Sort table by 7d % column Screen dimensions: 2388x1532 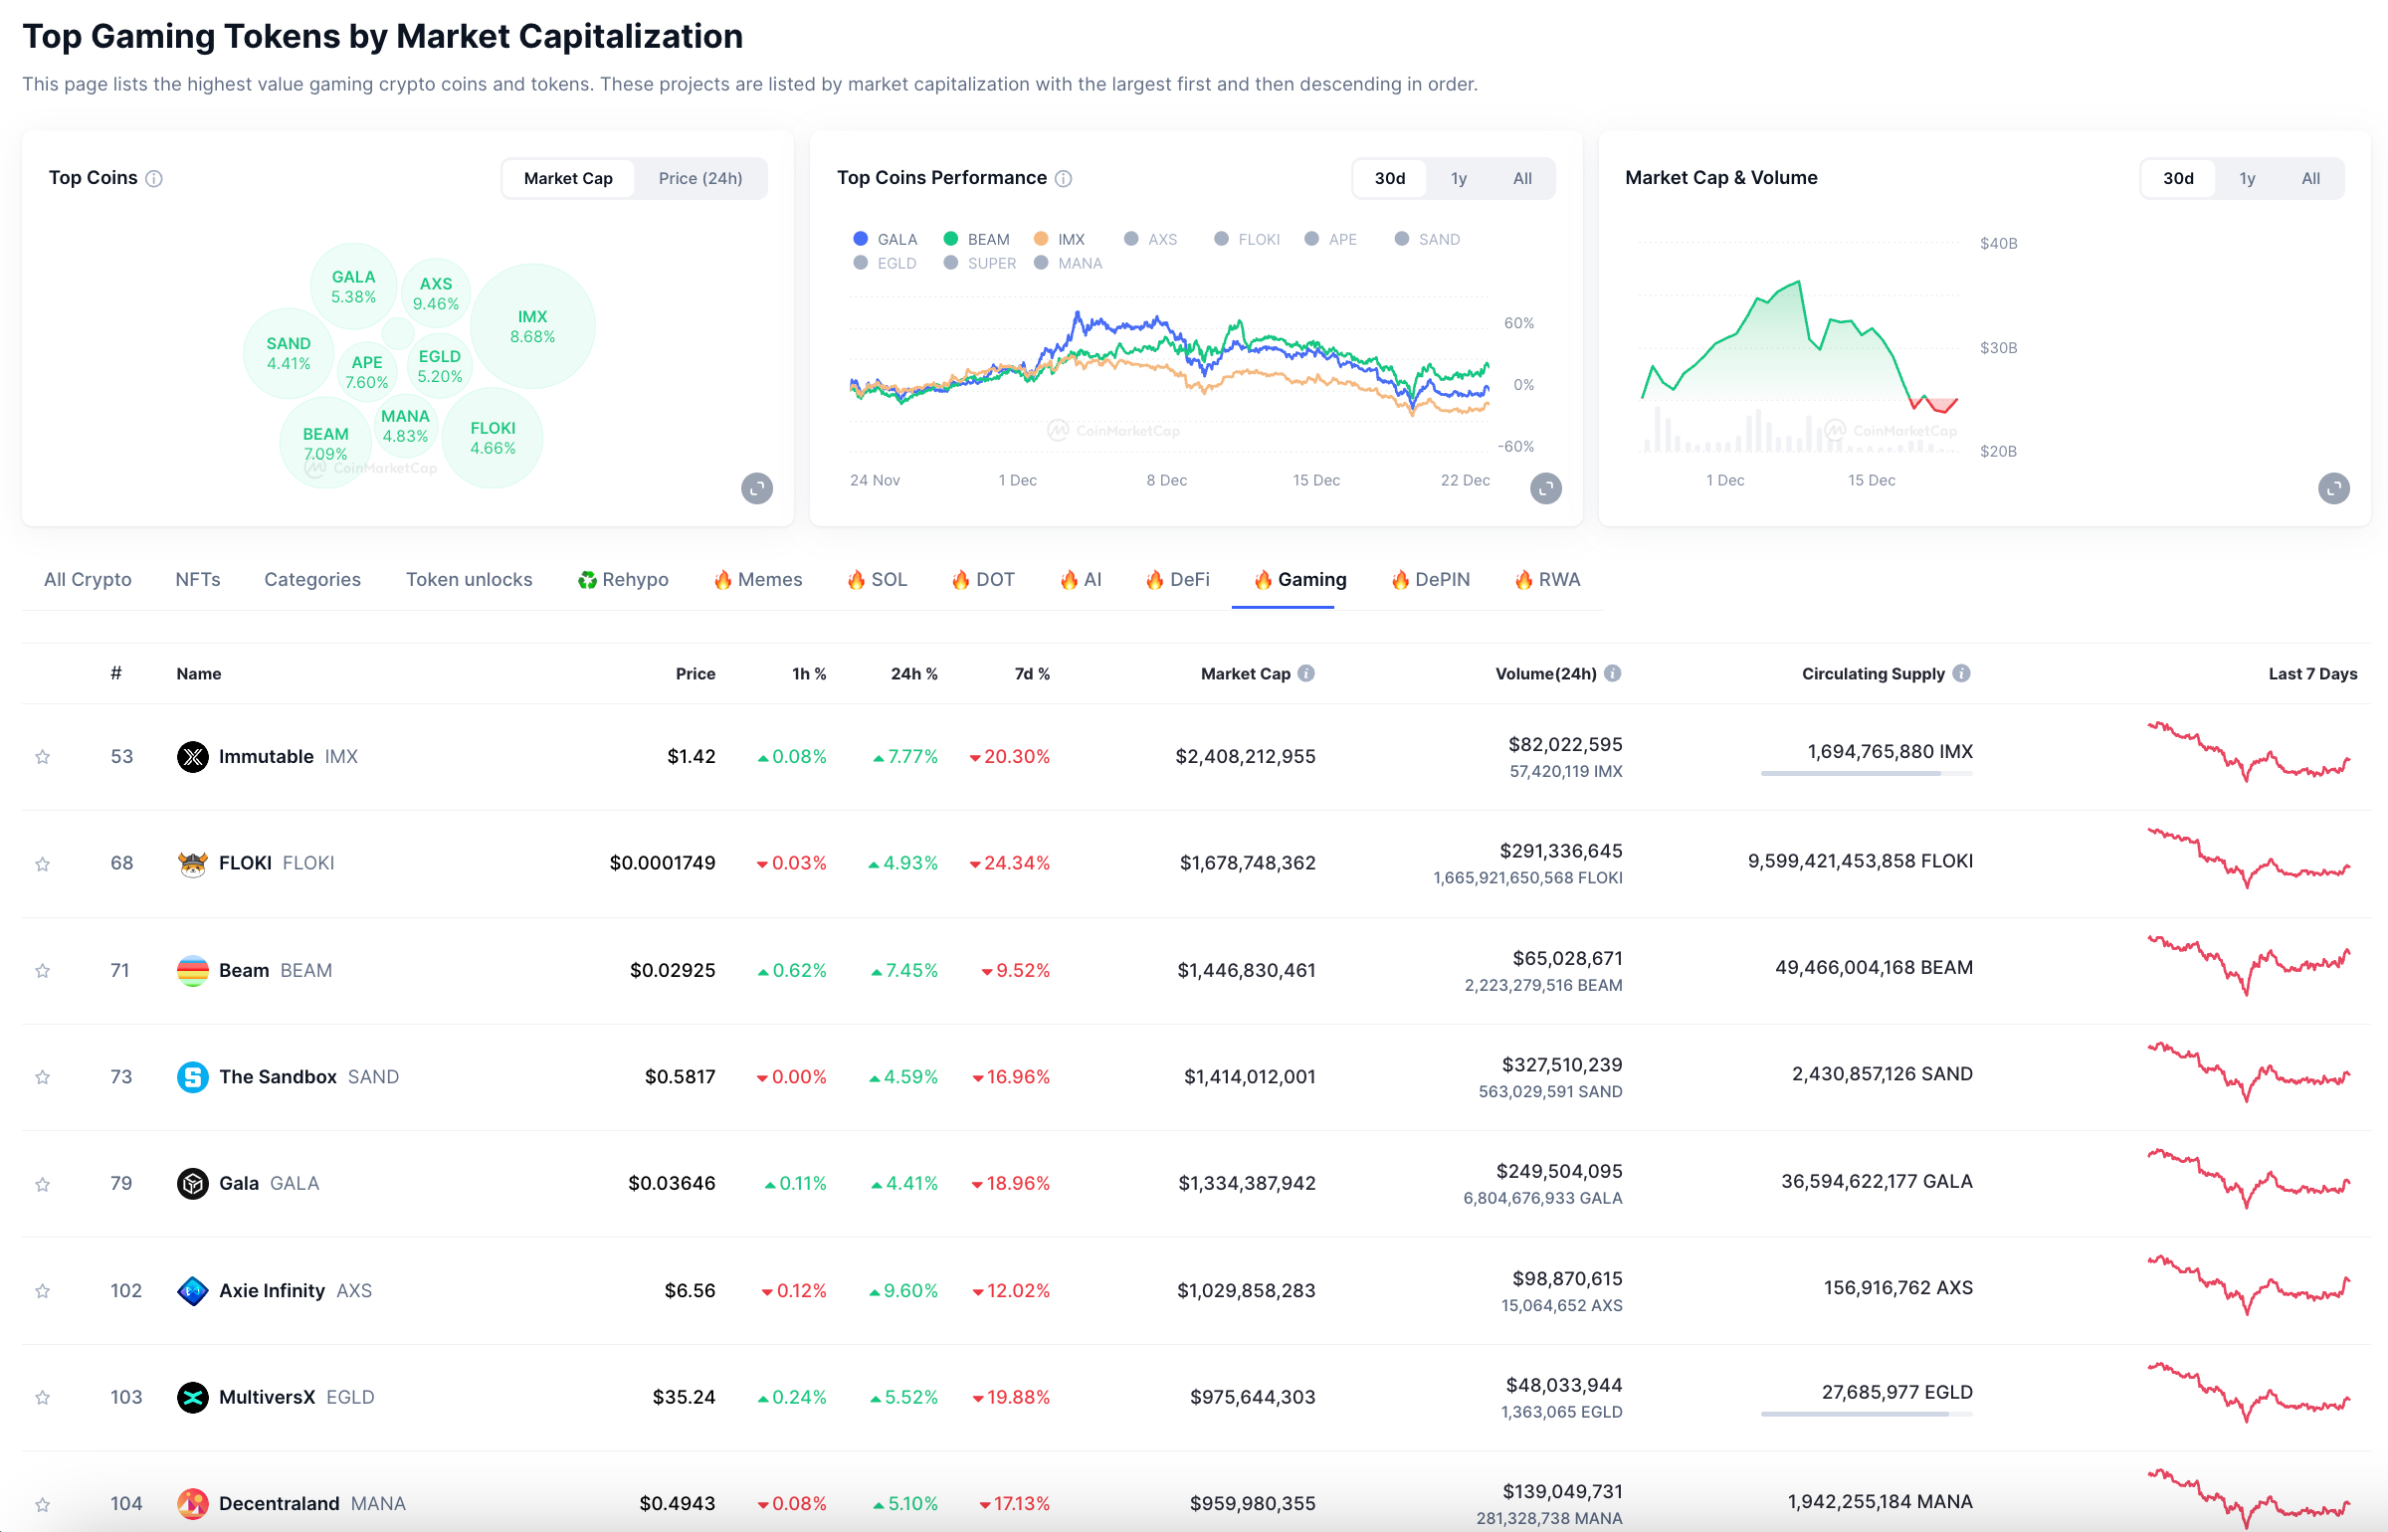1032,674
